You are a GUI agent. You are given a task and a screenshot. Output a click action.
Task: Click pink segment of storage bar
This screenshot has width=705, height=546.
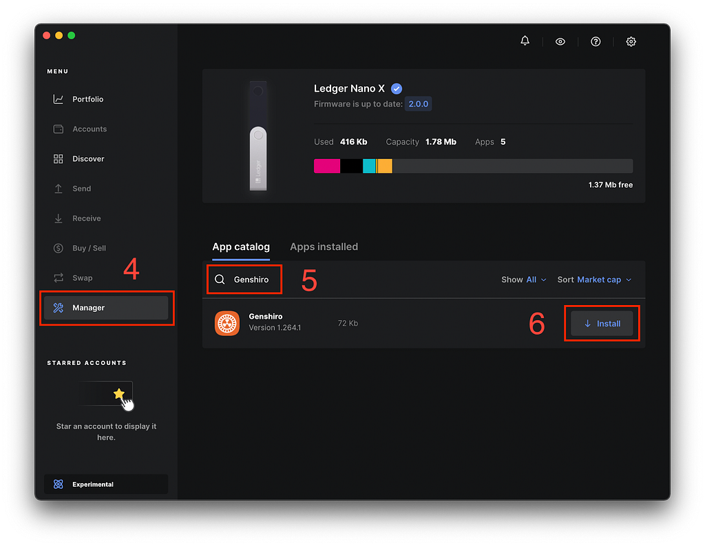327,166
